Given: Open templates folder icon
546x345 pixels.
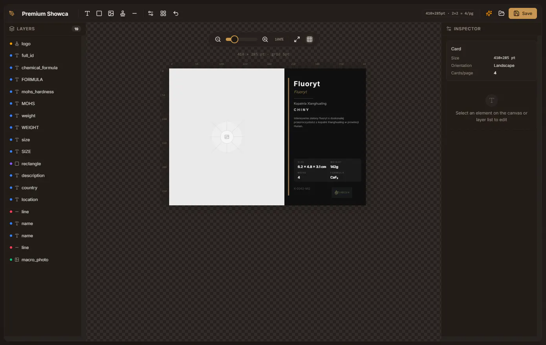Looking at the screenshot, I should 502,13.
